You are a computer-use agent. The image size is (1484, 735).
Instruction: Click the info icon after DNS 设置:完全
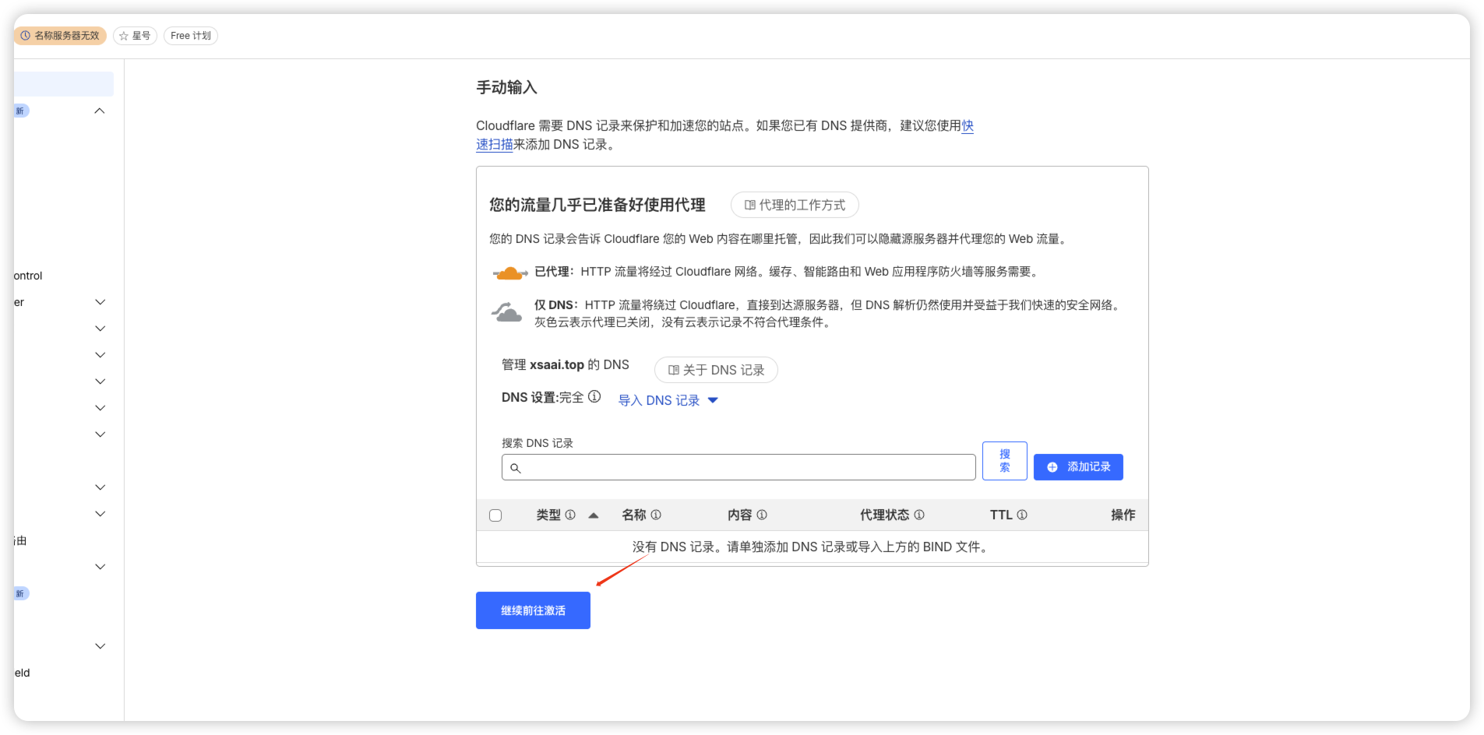pyautogui.click(x=594, y=397)
